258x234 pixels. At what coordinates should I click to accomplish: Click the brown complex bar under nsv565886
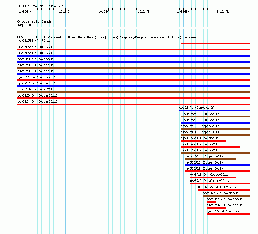point(134,68)
